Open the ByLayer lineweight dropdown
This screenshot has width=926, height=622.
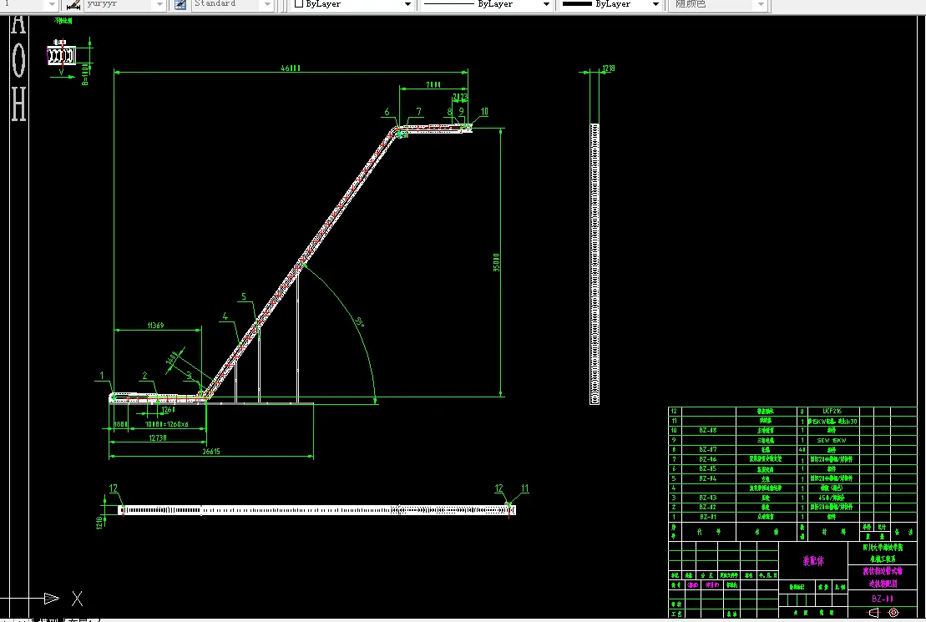point(655,4)
